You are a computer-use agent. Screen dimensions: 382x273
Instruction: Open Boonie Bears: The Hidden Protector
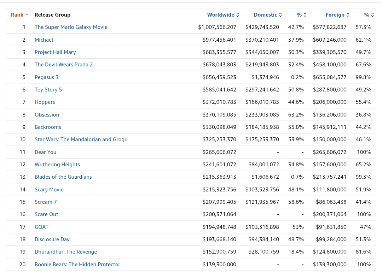[77, 265]
